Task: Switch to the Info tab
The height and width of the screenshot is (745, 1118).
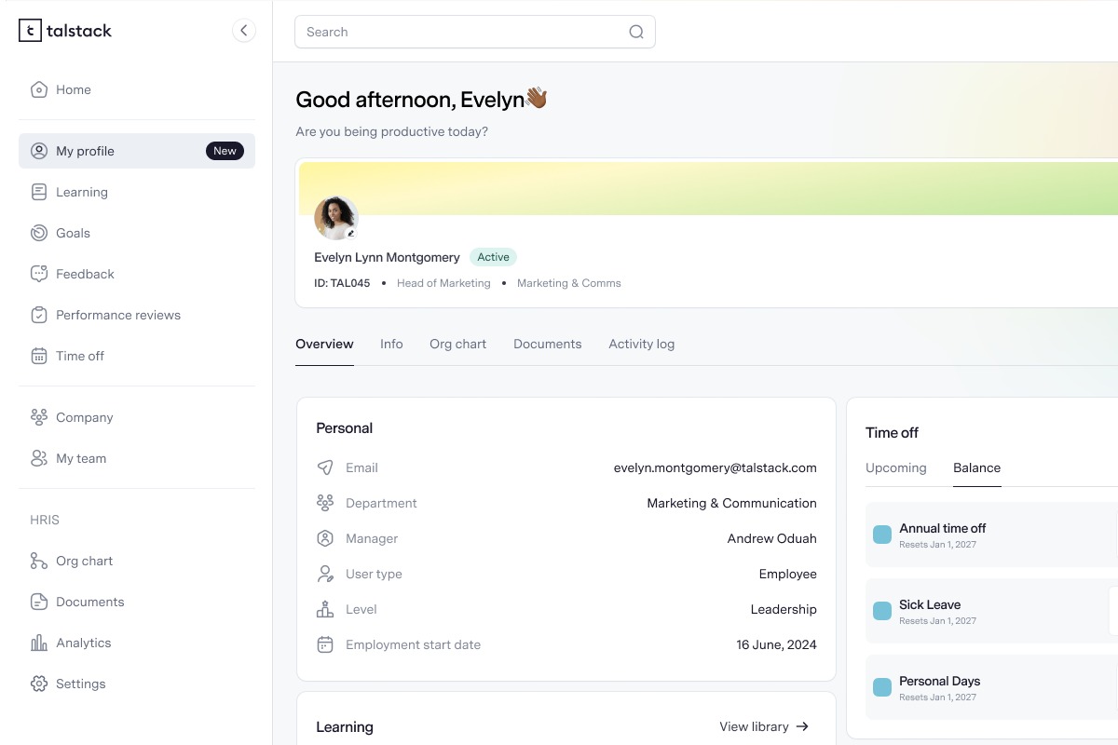Action: 391,344
